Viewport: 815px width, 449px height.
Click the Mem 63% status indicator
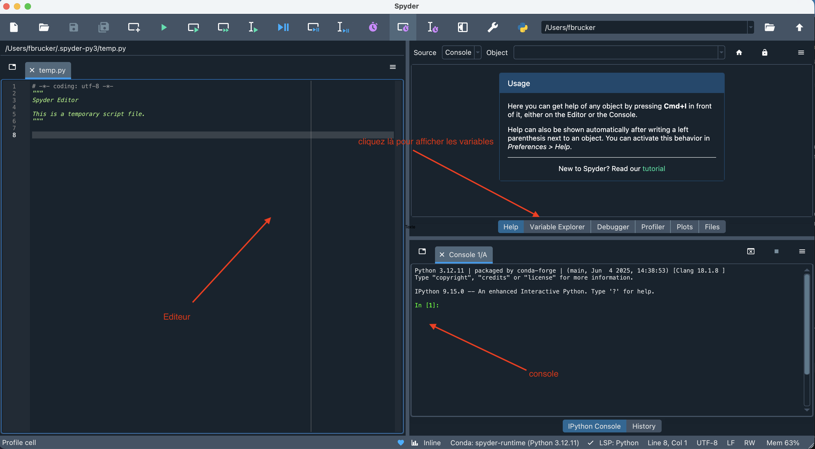tap(783, 443)
